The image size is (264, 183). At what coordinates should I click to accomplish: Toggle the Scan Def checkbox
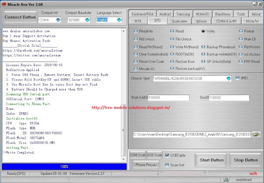pos(167,165)
